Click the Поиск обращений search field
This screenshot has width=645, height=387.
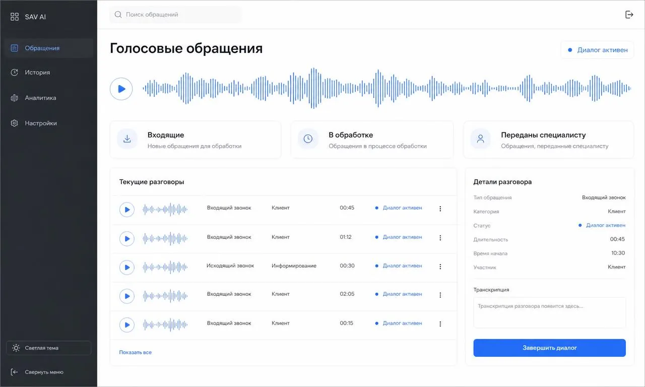click(176, 15)
